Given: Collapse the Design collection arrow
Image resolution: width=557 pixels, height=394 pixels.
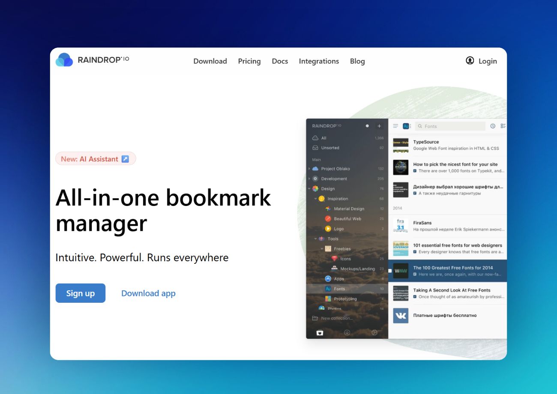Looking at the screenshot, I should 309,188.
